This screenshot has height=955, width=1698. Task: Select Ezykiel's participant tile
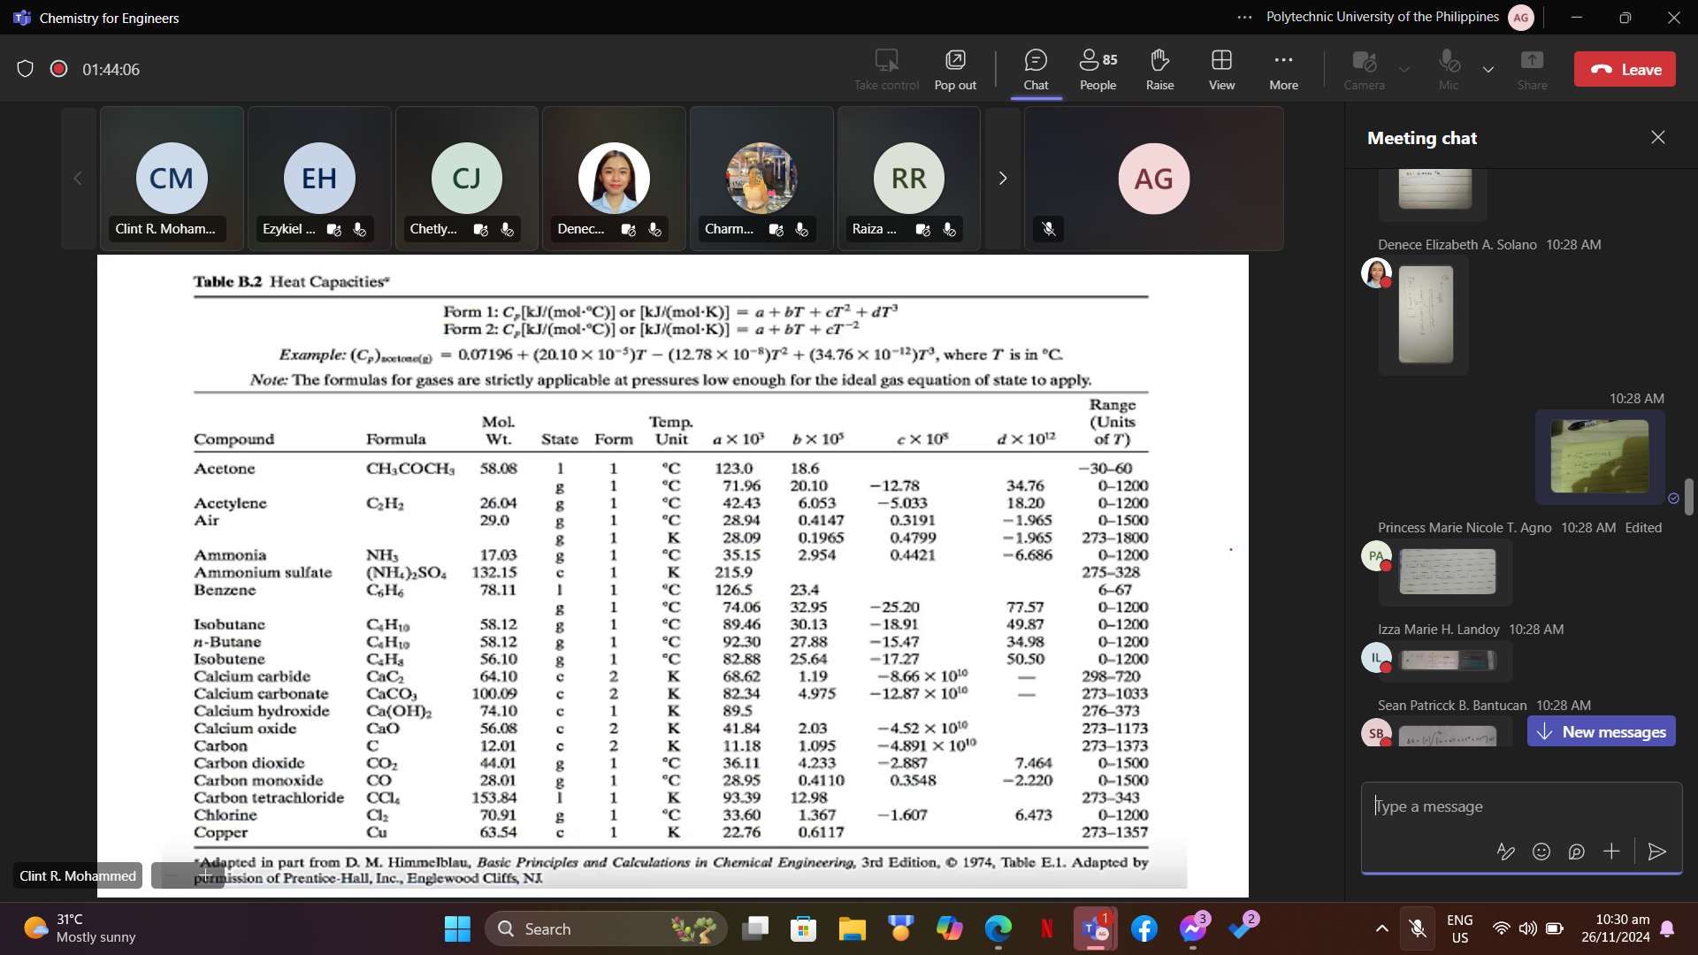(x=319, y=179)
